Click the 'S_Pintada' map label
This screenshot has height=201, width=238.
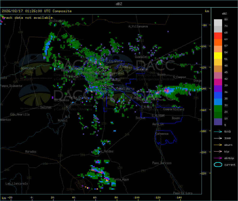point(71,76)
